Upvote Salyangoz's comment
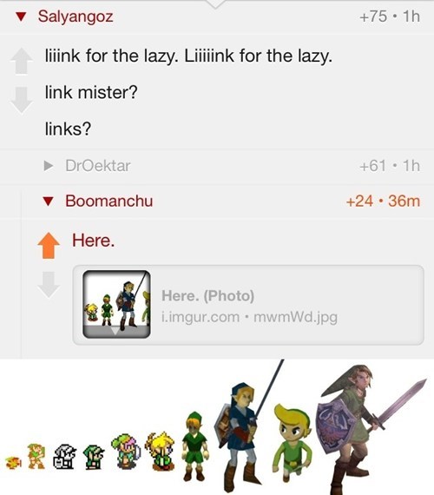The height and width of the screenshot is (495, 434). pos(21,61)
